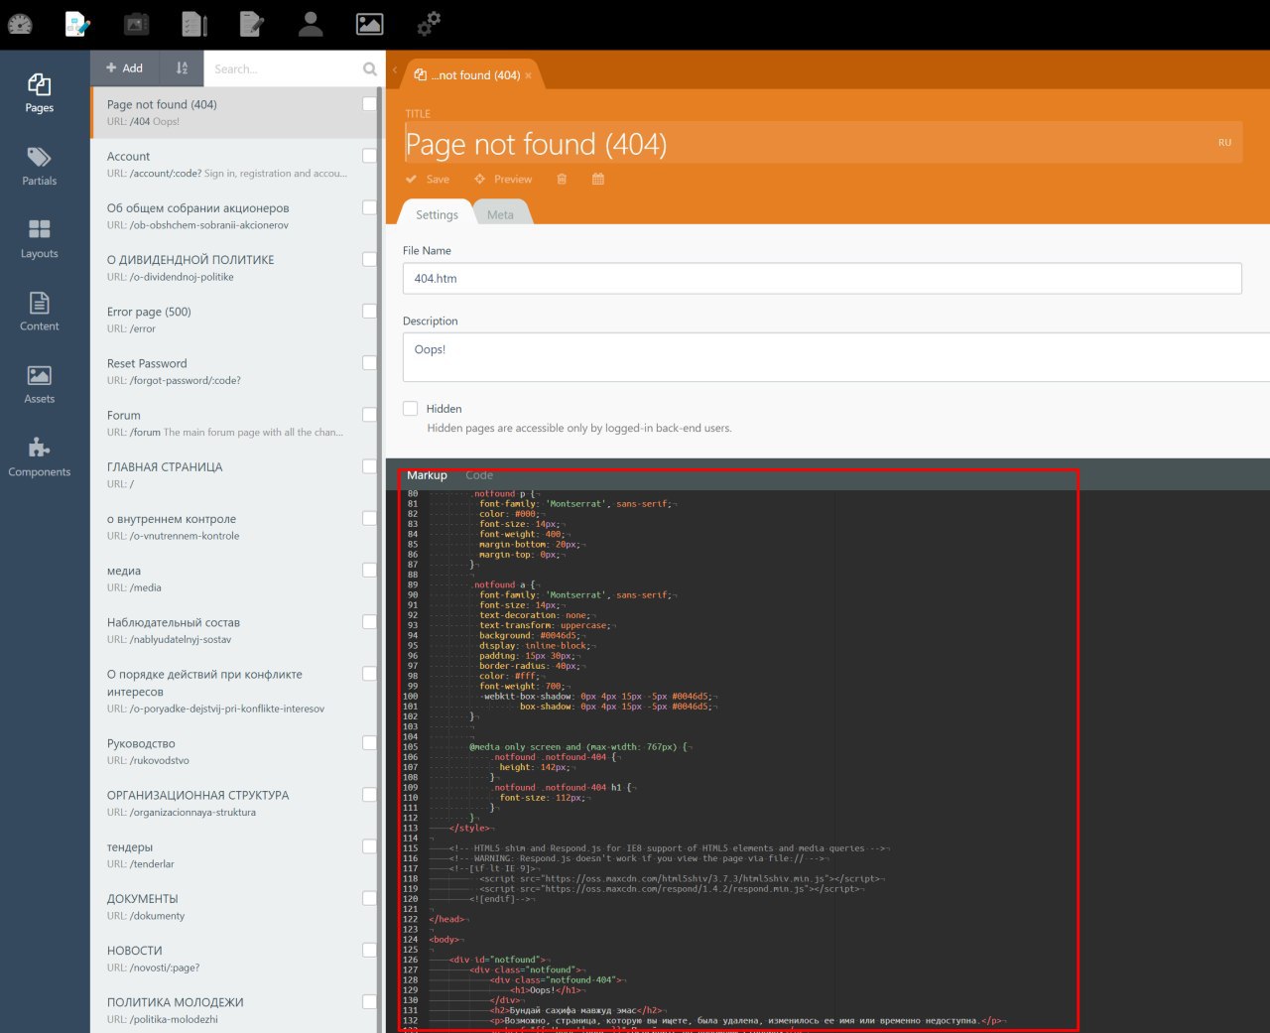1270x1033 pixels.
Task: Open the user silhouette icon in top bar
Action: [311, 24]
